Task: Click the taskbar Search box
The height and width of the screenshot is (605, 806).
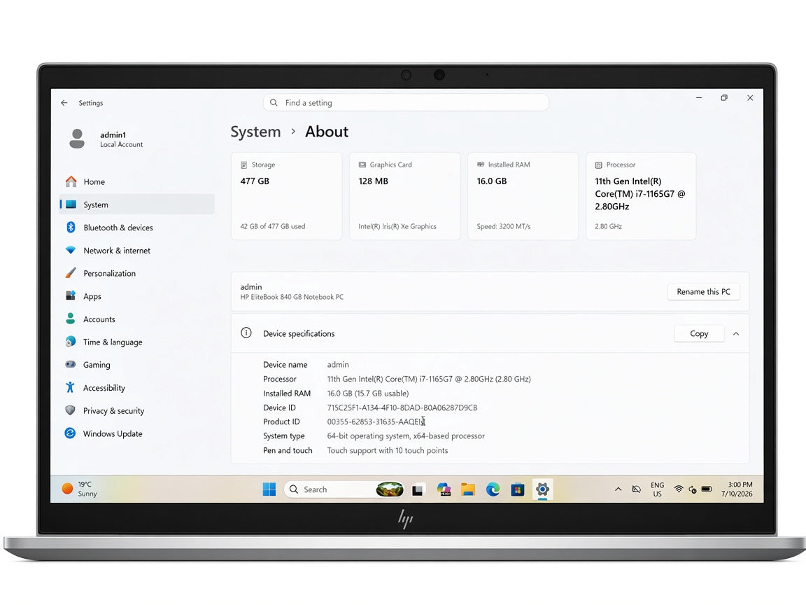Action: click(x=344, y=489)
